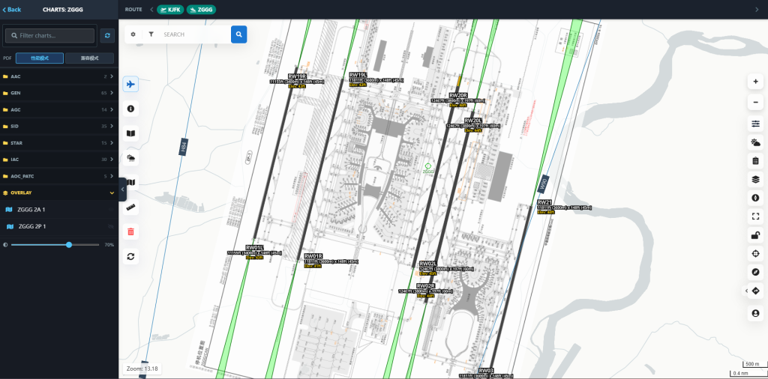
Task: Expand the small arrow beside directions icon
Action: [x=746, y=291]
